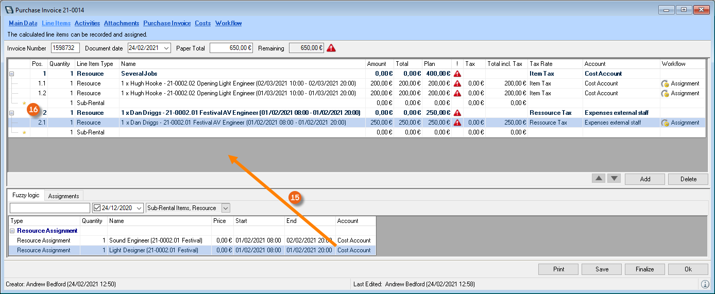The height and width of the screenshot is (294, 715).
Task: Click Assignment workflow icon in row 2.1
Action: (665, 123)
